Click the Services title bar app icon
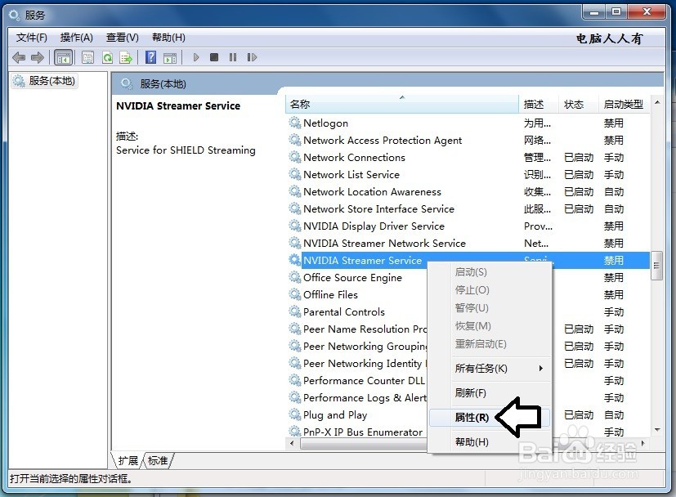This screenshot has width=676, height=497. [14, 15]
